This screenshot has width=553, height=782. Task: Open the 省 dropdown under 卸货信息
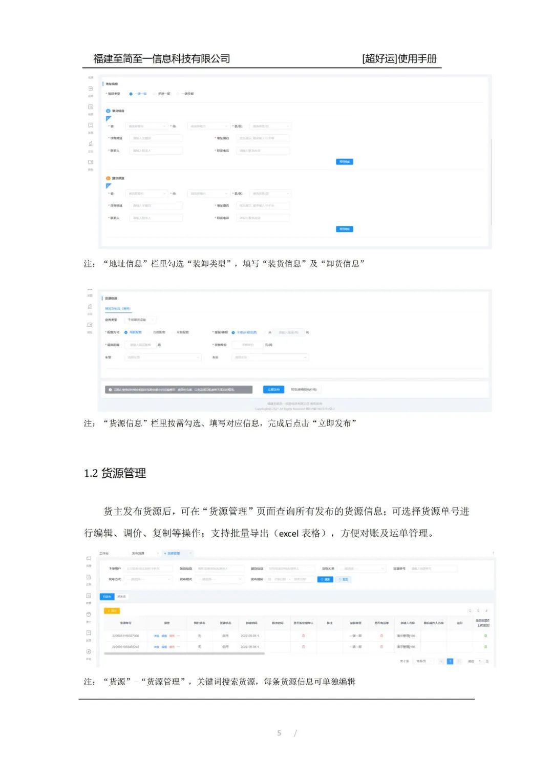tap(146, 194)
